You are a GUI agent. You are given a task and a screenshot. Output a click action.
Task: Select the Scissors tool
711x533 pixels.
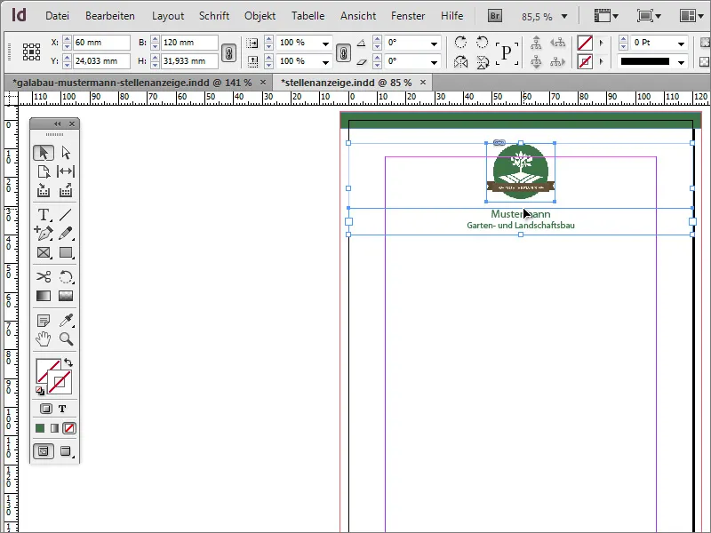pyautogui.click(x=44, y=276)
